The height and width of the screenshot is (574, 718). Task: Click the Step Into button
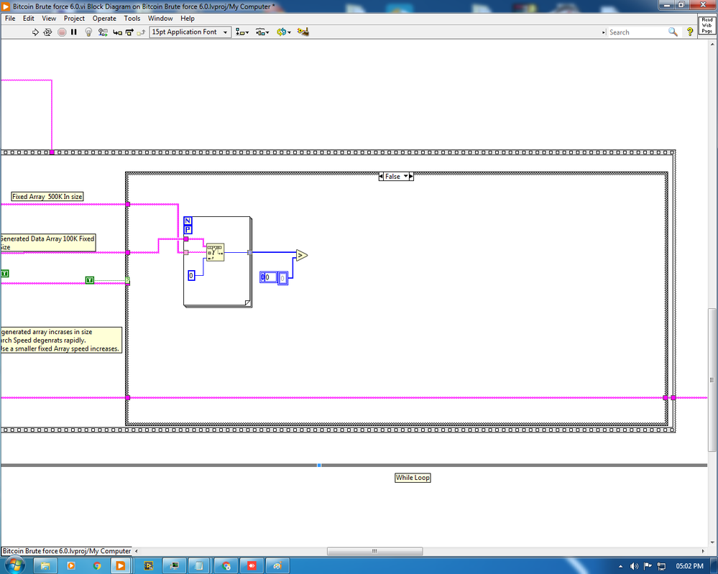[x=118, y=32]
